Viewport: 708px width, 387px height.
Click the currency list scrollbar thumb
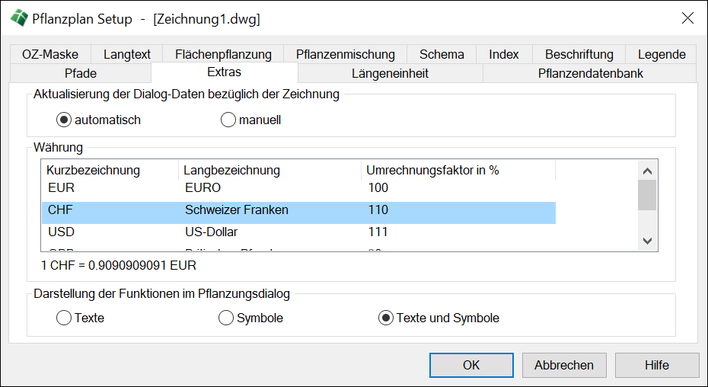click(x=647, y=194)
